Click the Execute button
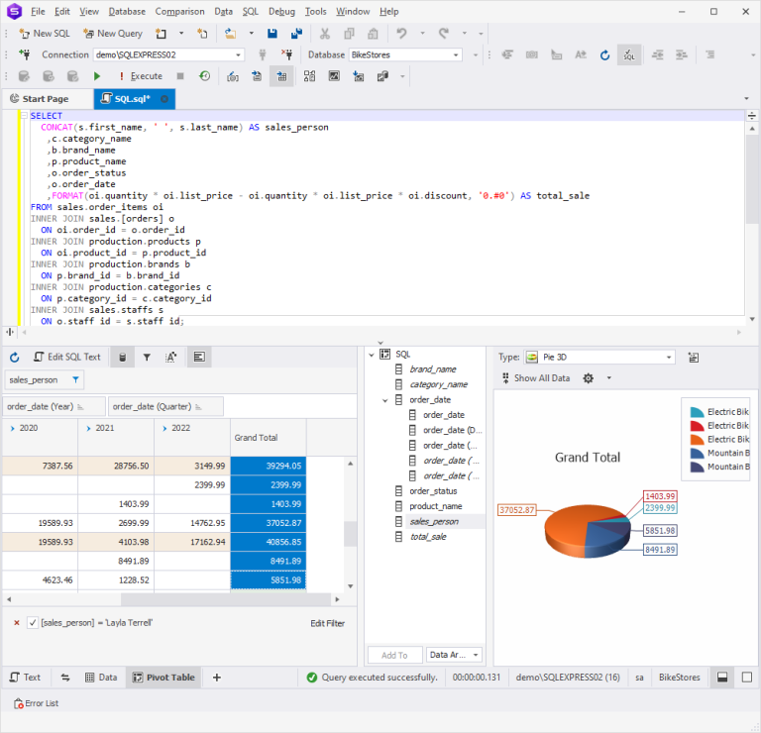Image resolution: width=761 pixels, height=733 pixels. tap(142, 76)
